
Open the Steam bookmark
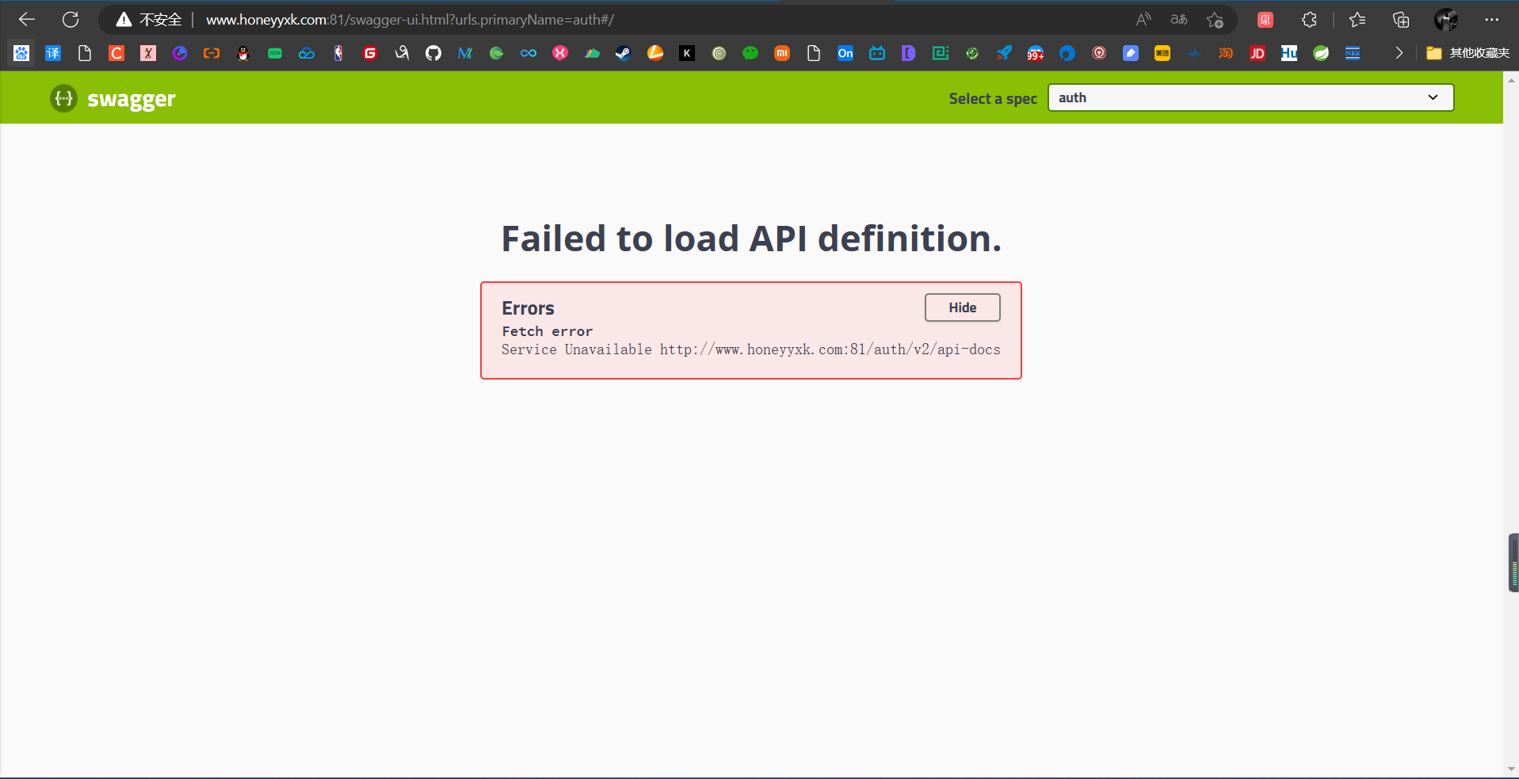point(624,53)
